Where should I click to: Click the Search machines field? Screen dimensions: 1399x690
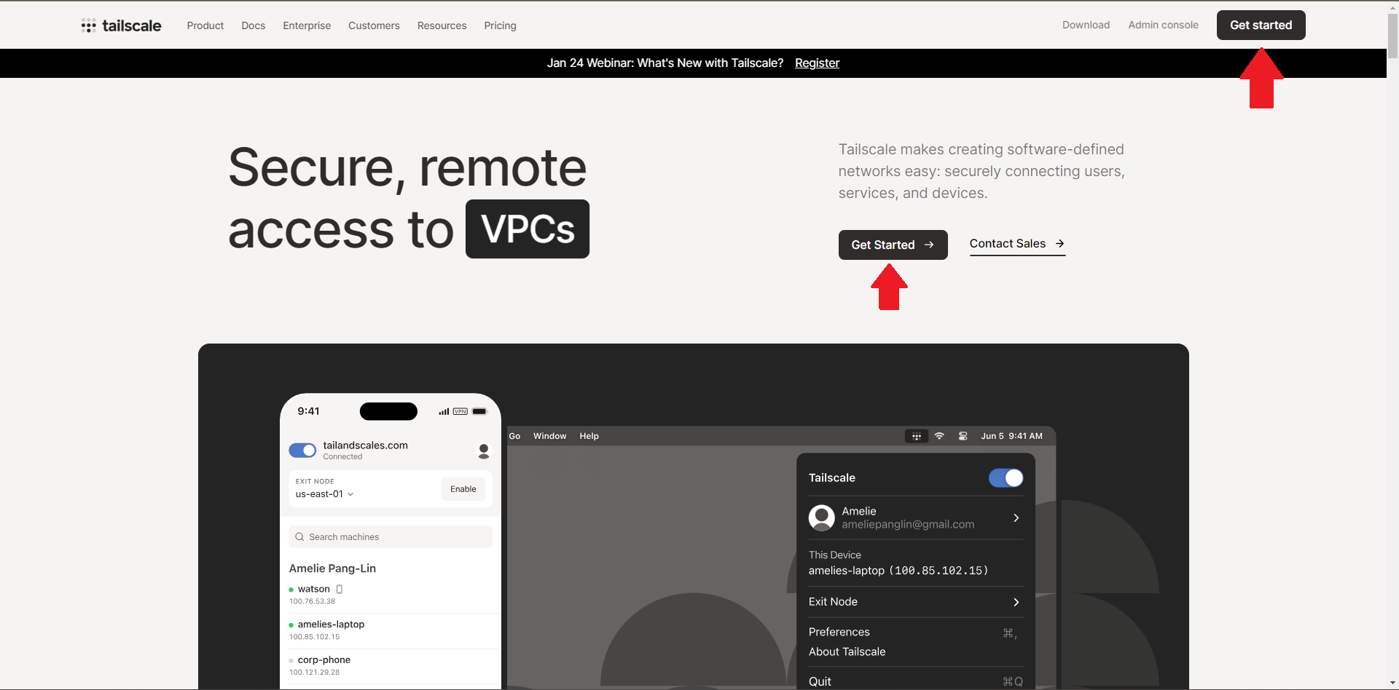391,537
